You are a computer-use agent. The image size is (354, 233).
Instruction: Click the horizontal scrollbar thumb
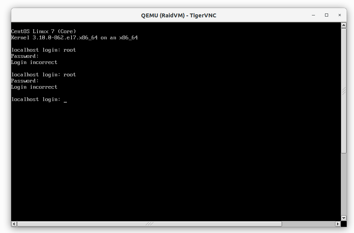pyautogui.click(x=150, y=224)
